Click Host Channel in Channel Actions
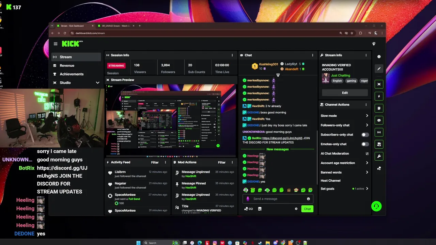 (x=330, y=181)
